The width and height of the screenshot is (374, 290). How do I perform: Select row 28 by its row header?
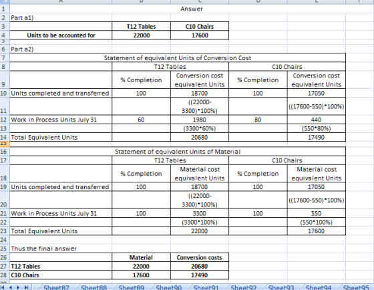pyautogui.click(x=5, y=275)
